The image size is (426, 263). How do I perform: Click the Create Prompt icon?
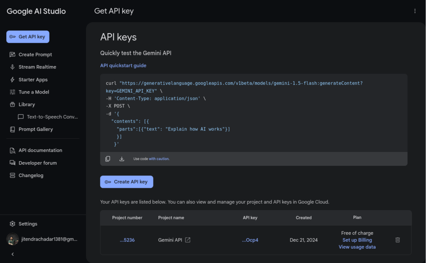pos(12,54)
